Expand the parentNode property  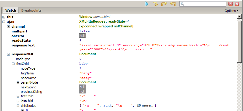18,83
